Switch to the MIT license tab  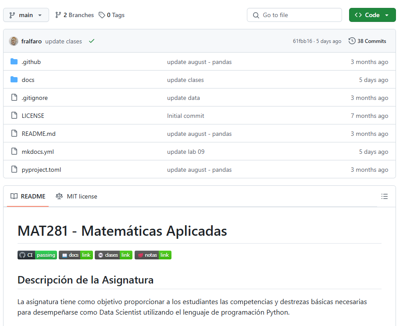pos(77,196)
